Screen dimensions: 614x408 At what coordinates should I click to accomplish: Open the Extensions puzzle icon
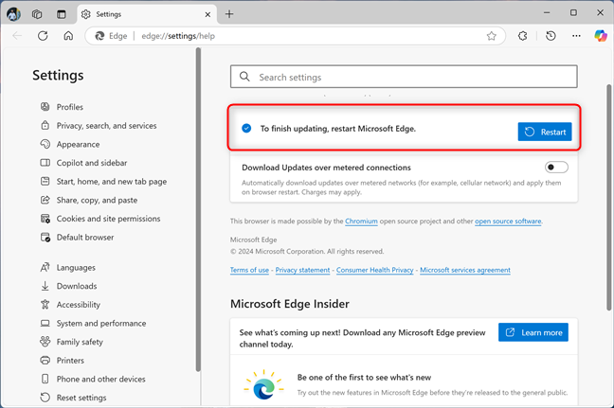523,36
